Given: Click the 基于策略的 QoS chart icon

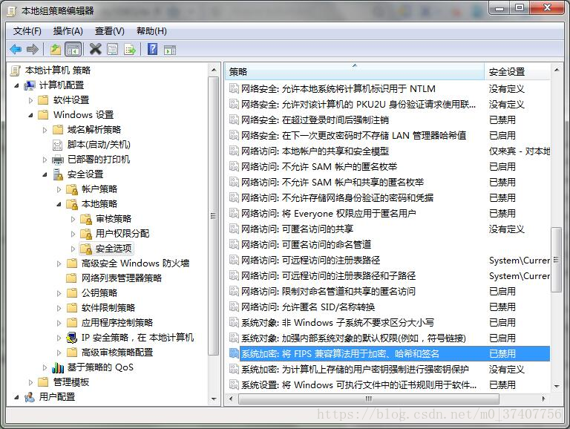Looking at the screenshot, I should click(x=58, y=367).
